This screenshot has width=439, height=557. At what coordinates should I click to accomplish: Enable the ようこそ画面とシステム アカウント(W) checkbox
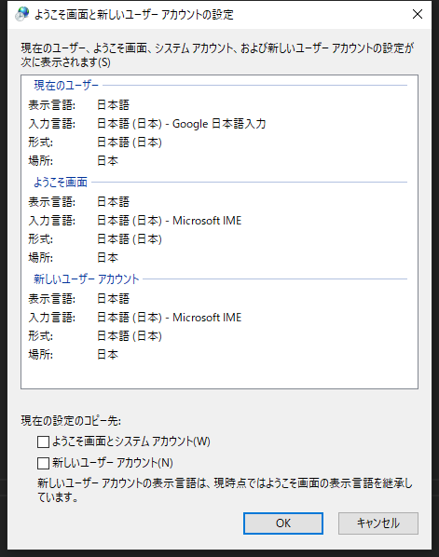click(x=44, y=442)
